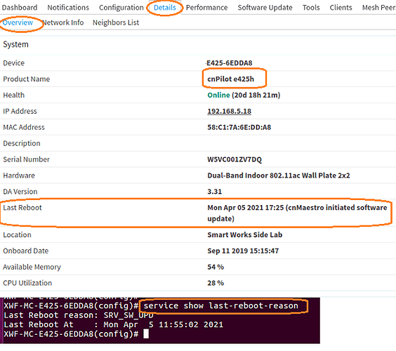Click the Location field label
Image resolution: width=396 pixels, height=351 pixels.
17,235
